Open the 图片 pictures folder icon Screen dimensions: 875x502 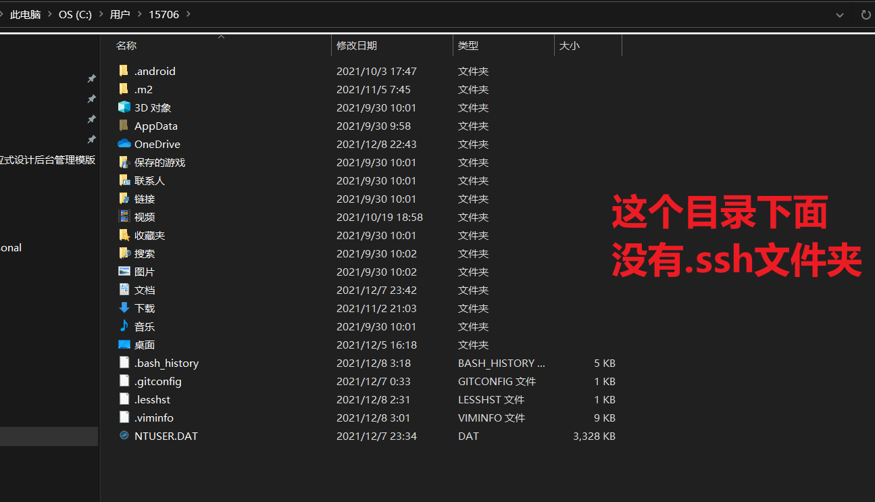tap(124, 272)
